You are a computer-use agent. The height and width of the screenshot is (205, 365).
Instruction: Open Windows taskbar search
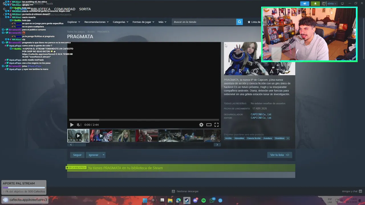153,200
